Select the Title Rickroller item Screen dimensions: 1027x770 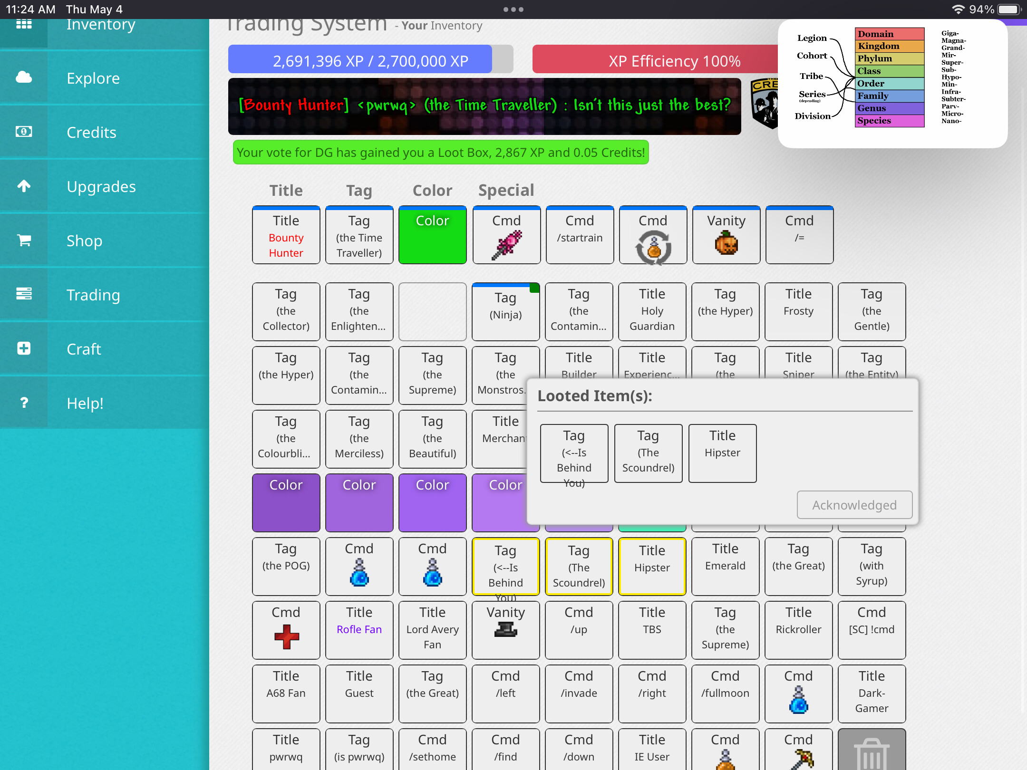coord(799,630)
